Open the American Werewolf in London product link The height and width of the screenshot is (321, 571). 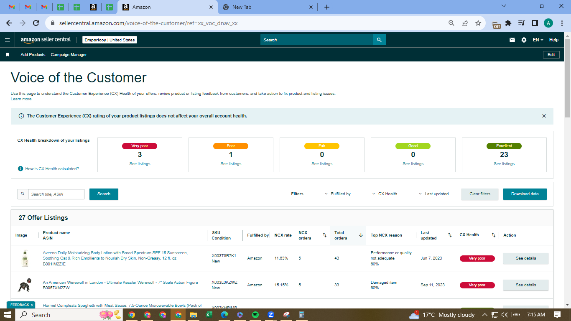click(120, 283)
